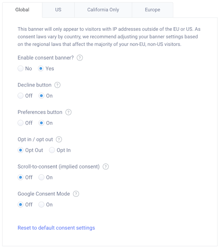Click Google Consent Mode help icon
The image size is (222, 250).
tap(76, 194)
